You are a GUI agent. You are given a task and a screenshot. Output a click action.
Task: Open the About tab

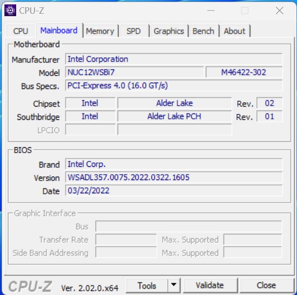[x=235, y=31]
